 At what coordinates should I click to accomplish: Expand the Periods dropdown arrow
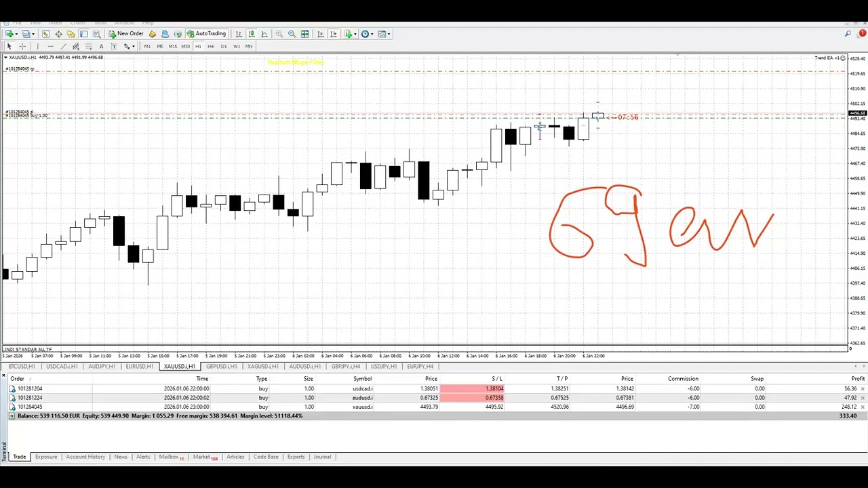tap(372, 34)
